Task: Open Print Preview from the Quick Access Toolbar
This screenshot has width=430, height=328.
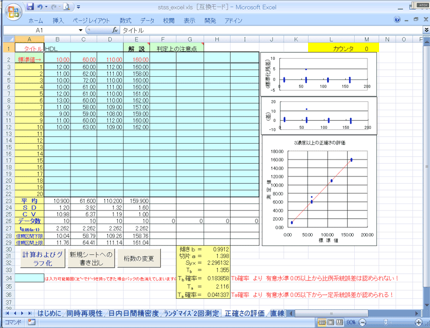Action: click(x=67, y=7)
